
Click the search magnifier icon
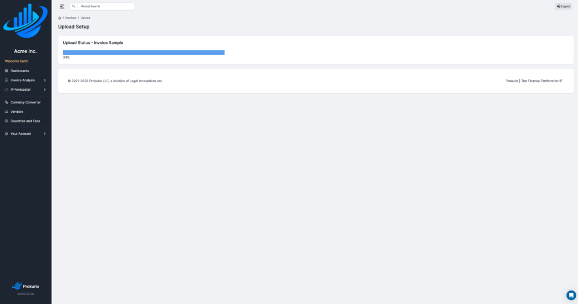tap(74, 6)
